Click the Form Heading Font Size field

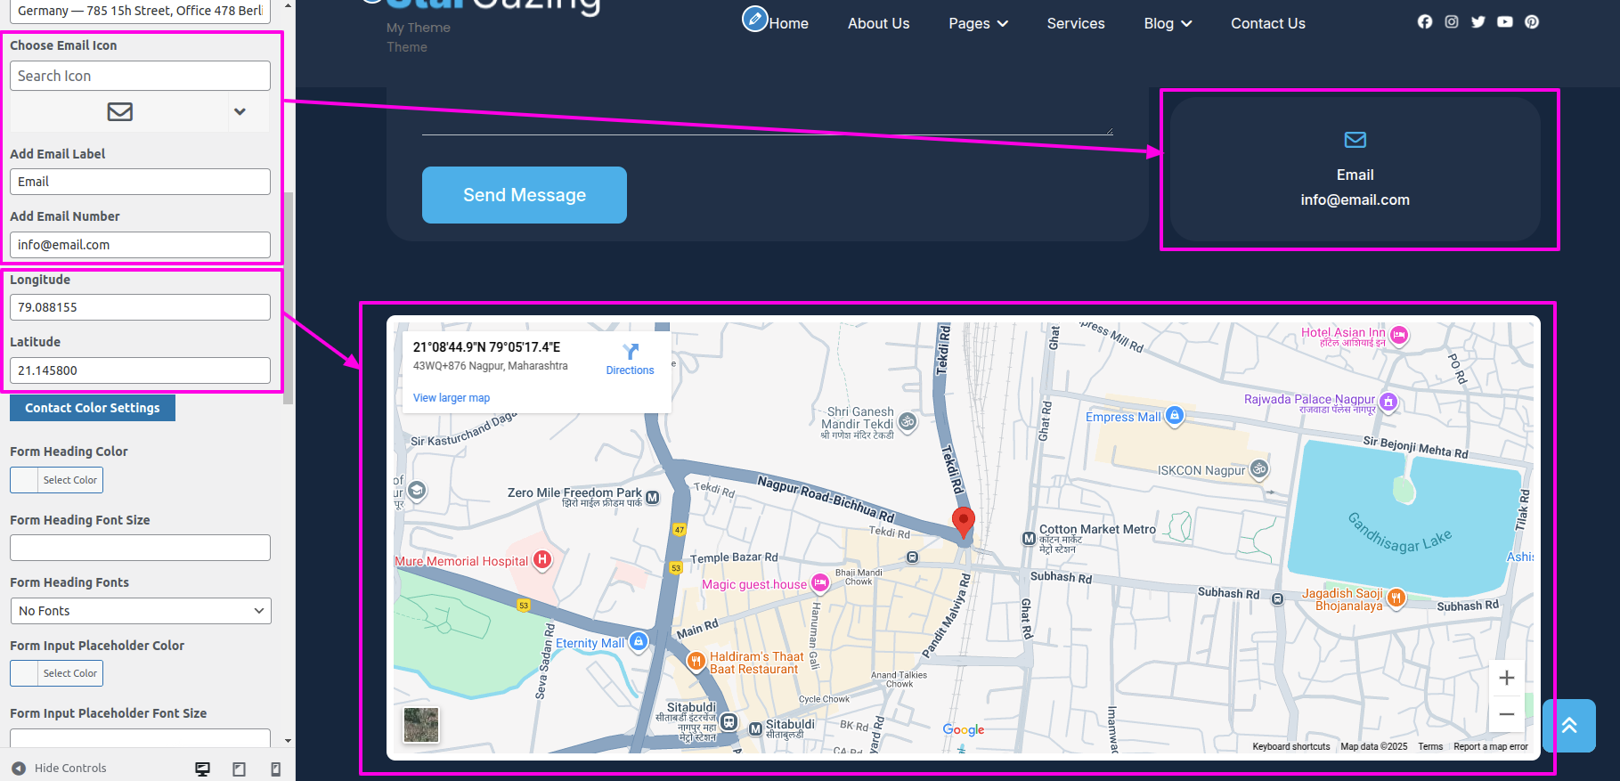tap(140, 548)
